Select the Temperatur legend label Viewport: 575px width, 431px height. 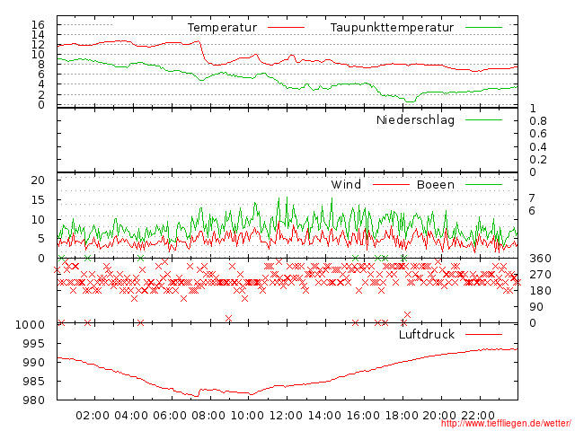(222, 28)
